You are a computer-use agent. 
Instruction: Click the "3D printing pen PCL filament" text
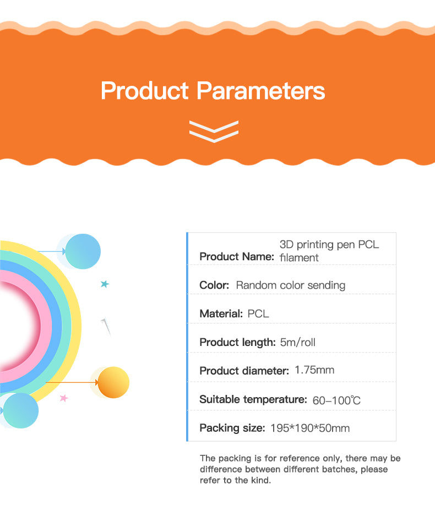pos(329,250)
